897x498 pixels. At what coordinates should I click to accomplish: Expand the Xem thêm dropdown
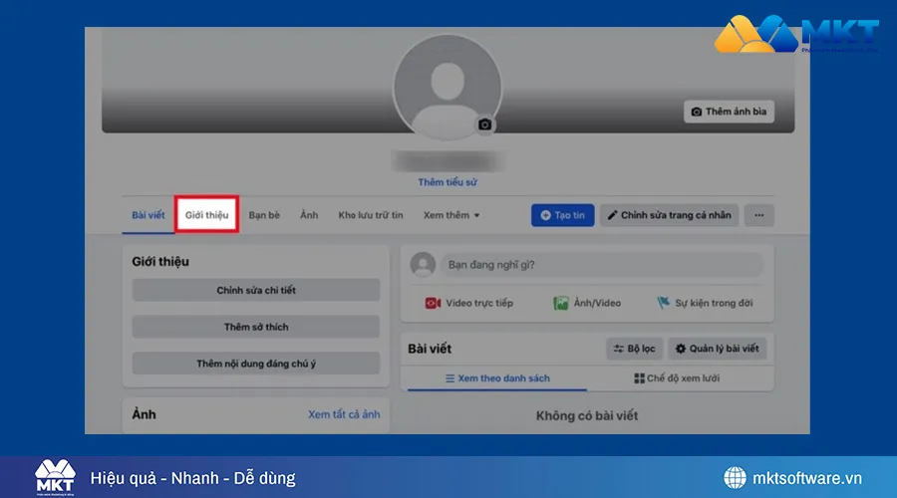point(451,215)
